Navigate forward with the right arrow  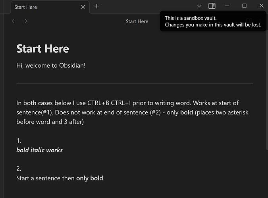pos(25,21)
